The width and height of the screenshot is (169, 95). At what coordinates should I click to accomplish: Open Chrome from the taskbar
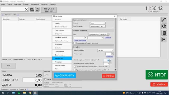[30, 93]
